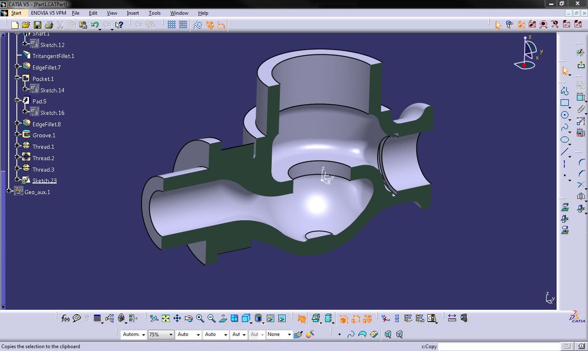Collapse the Pad.5 tree node

tap(17, 100)
